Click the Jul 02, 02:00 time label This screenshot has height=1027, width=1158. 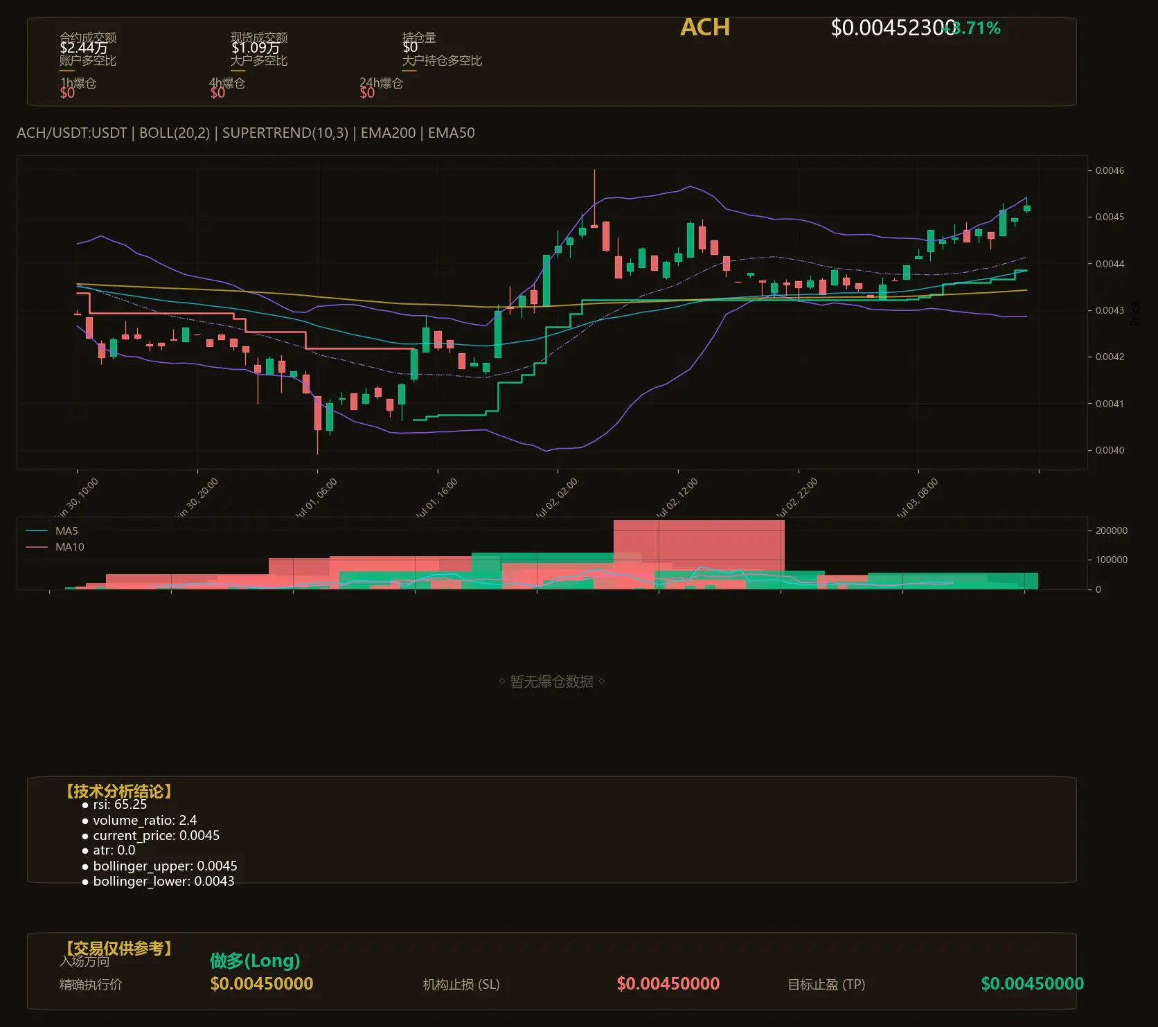(555, 499)
